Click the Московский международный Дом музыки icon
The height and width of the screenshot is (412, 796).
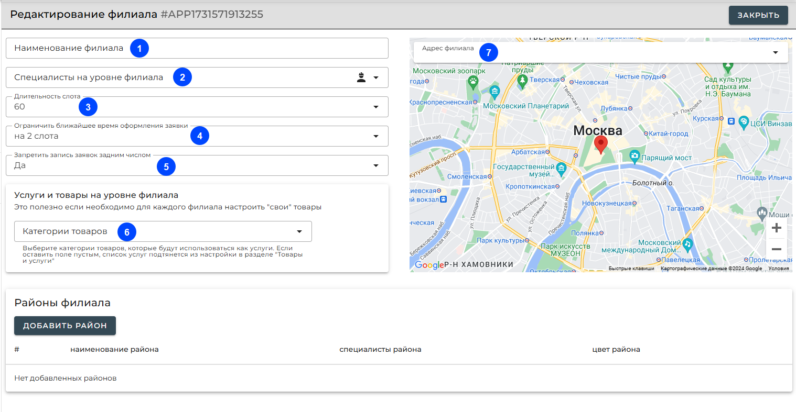click(687, 243)
